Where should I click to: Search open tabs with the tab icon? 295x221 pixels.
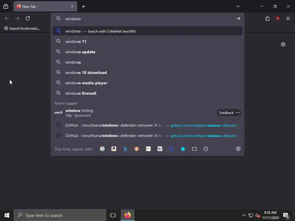pyautogui.click(x=194, y=149)
